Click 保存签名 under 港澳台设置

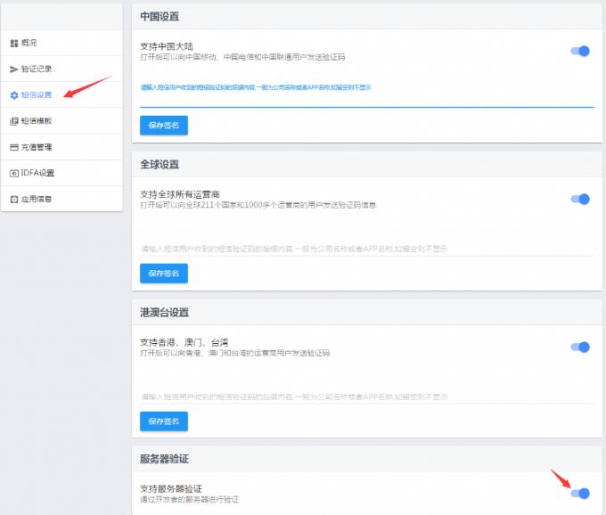164,421
